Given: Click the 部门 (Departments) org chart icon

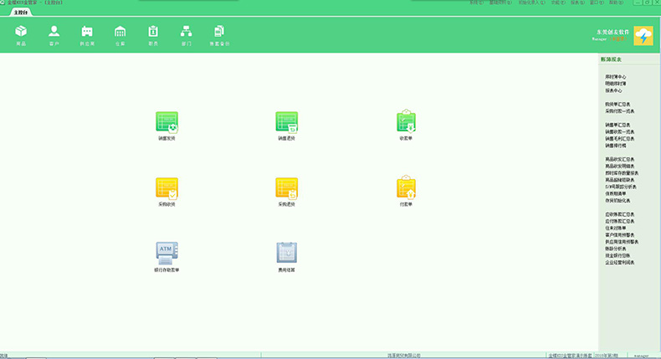Looking at the screenshot, I should point(186,32).
